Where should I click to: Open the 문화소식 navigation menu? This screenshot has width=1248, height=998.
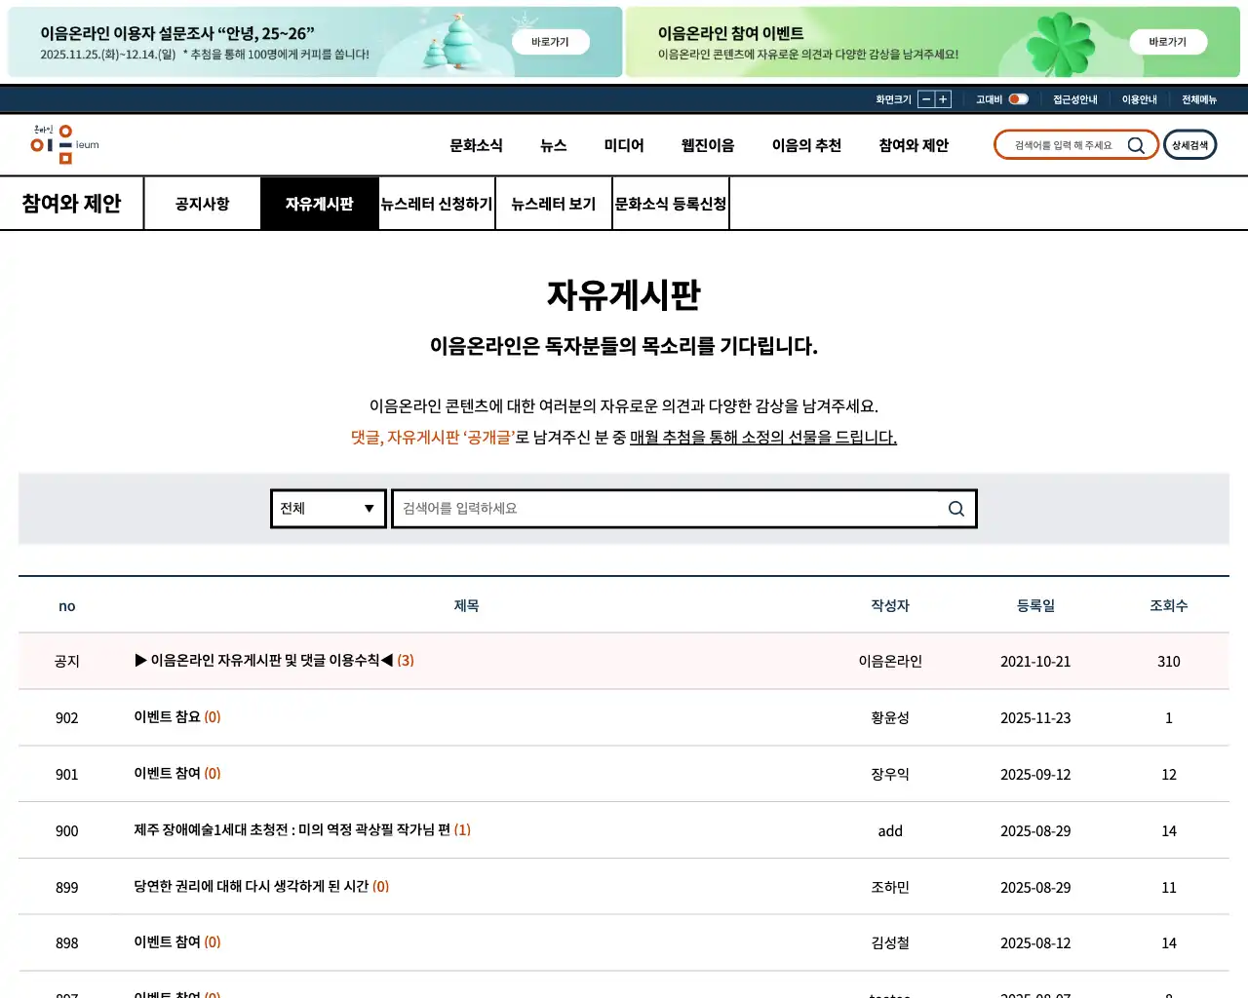coord(475,145)
